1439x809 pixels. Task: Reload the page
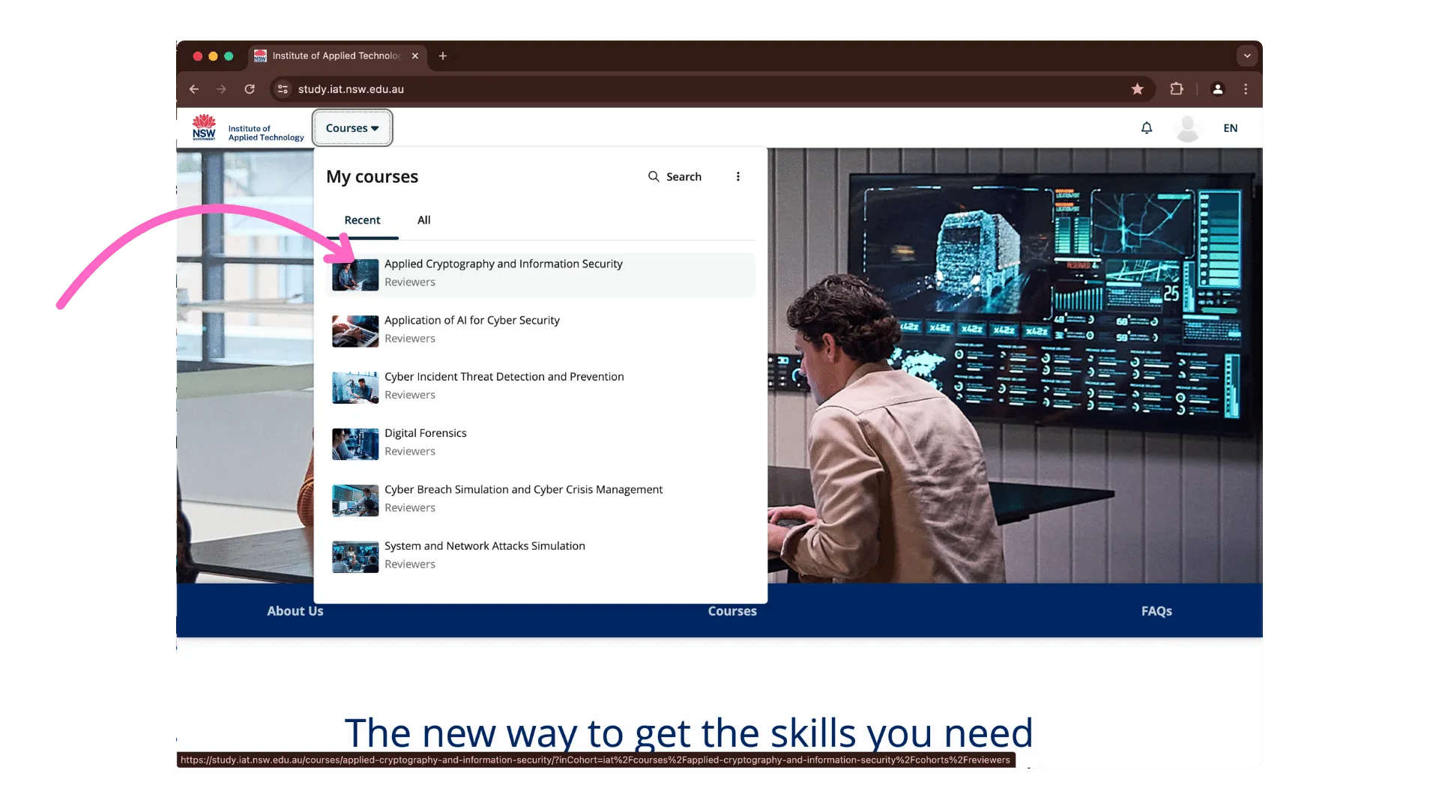point(250,89)
